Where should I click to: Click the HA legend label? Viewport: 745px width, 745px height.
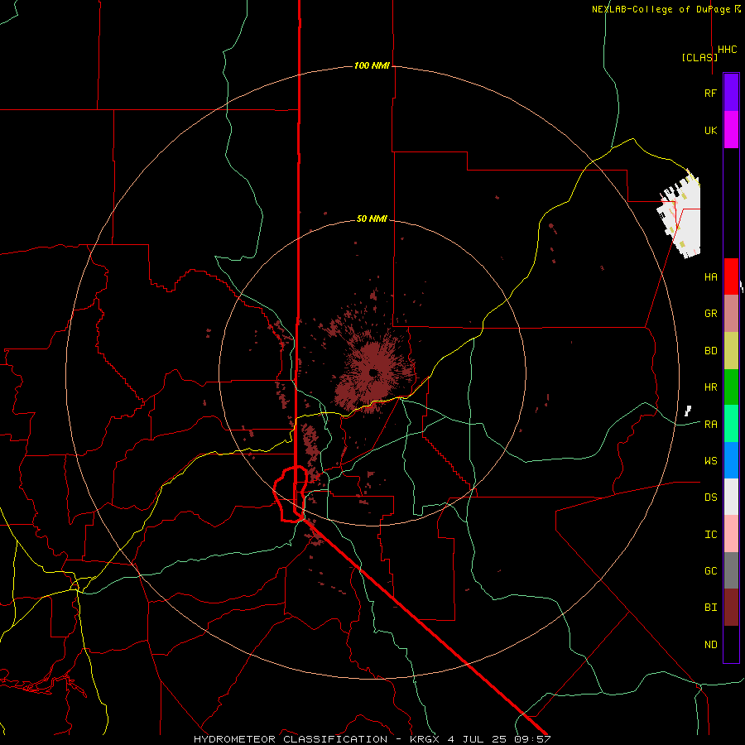tap(710, 277)
